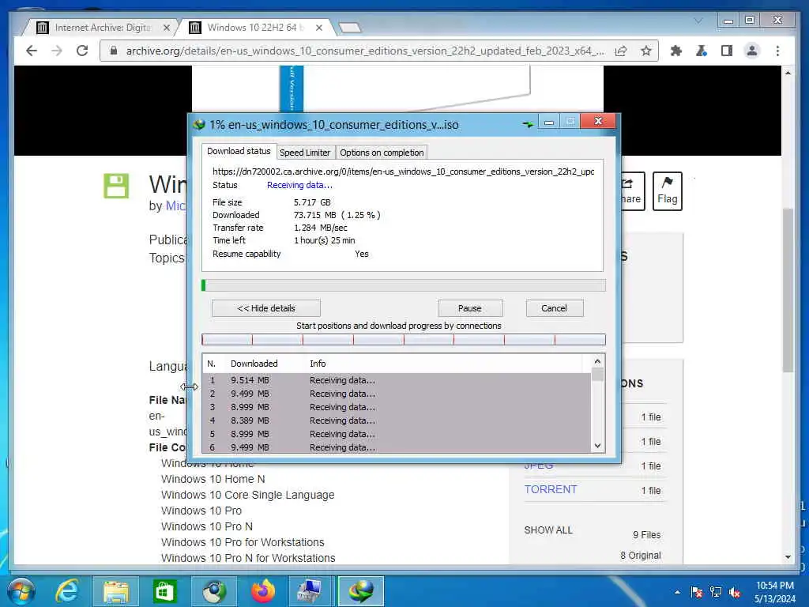
Task: Open the Options on completion tab
Action: 382,153
